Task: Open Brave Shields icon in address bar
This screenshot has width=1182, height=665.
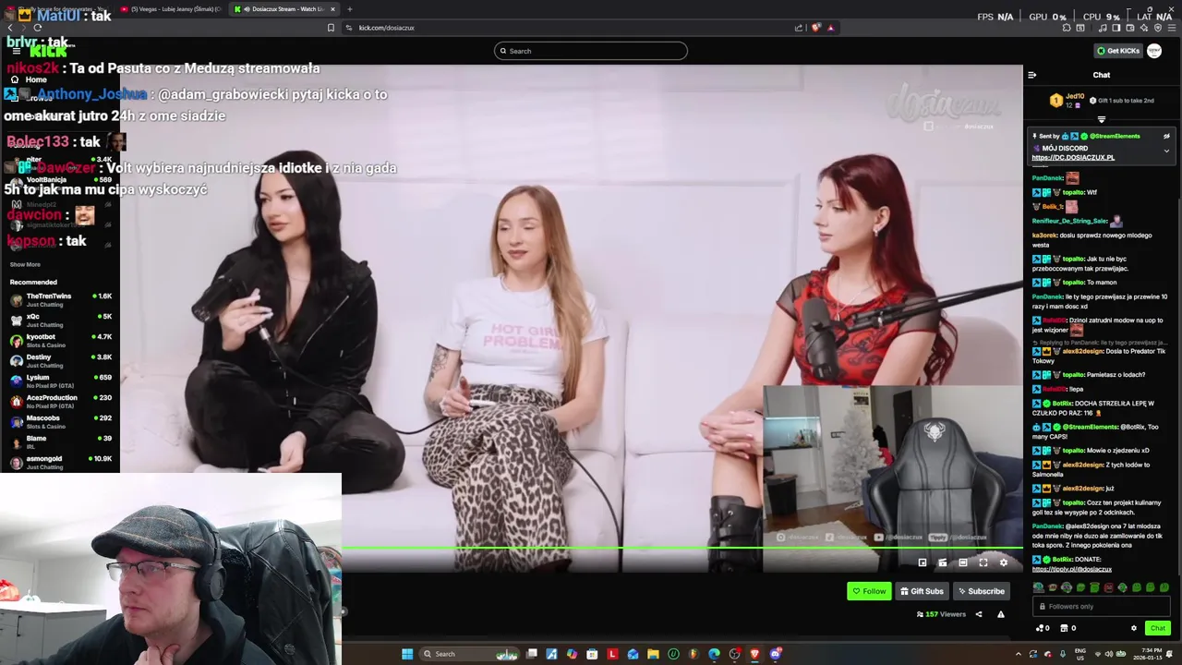Action: tap(815, 28)
